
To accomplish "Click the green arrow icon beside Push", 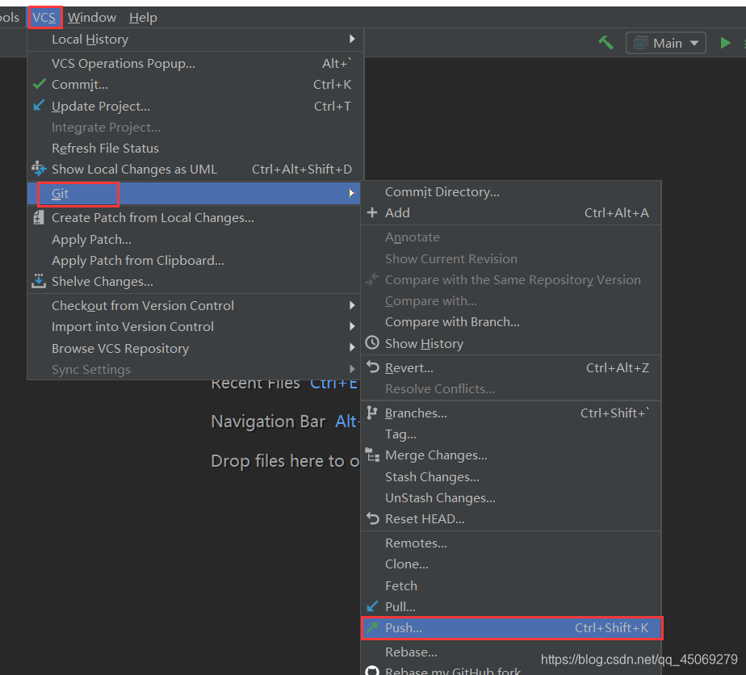I will pyautogui.click(x=372, y=627).
